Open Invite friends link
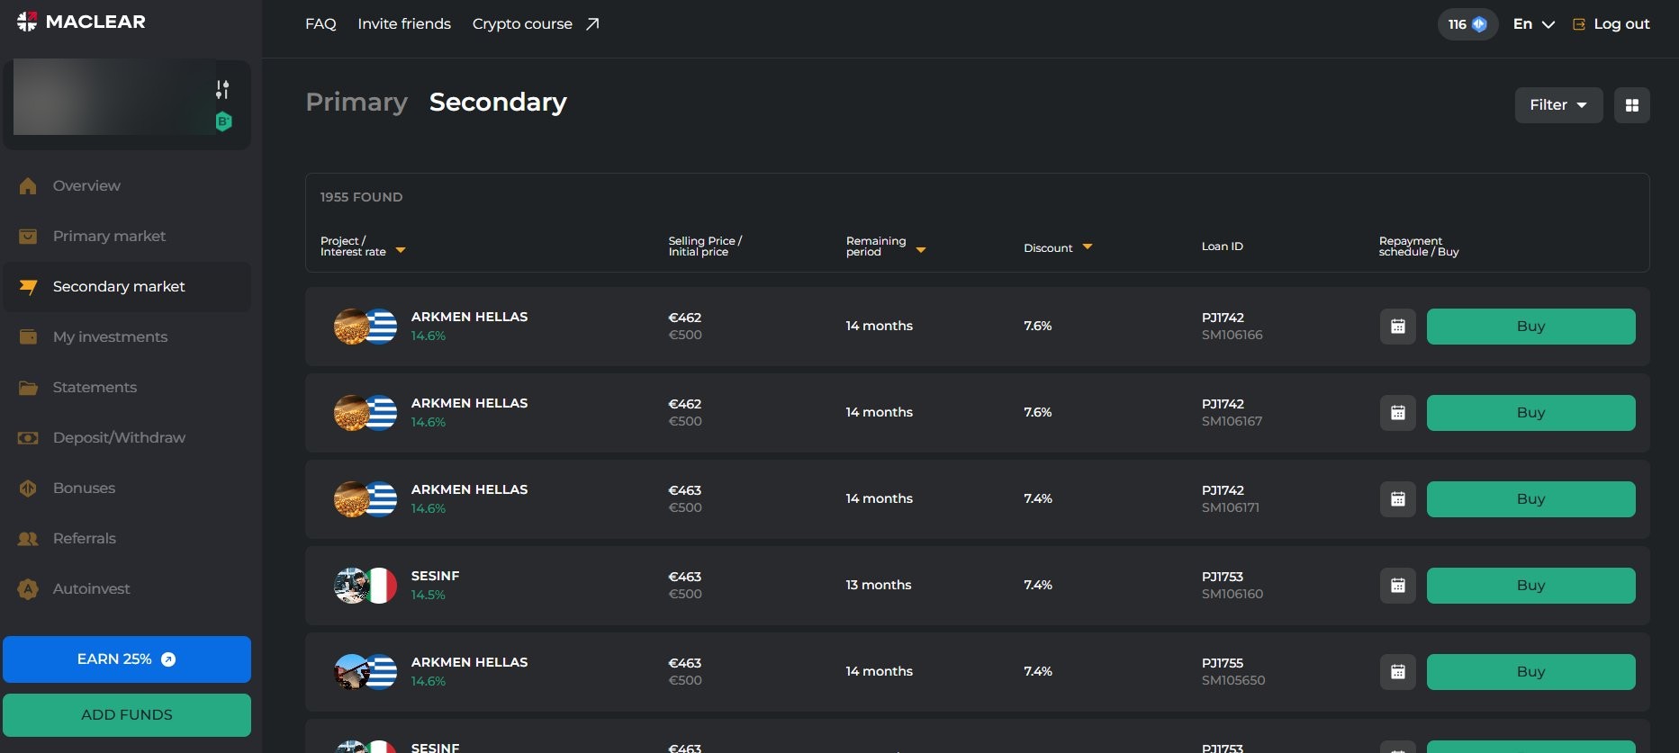This screenshot has width=1679, height=753. 404,24
